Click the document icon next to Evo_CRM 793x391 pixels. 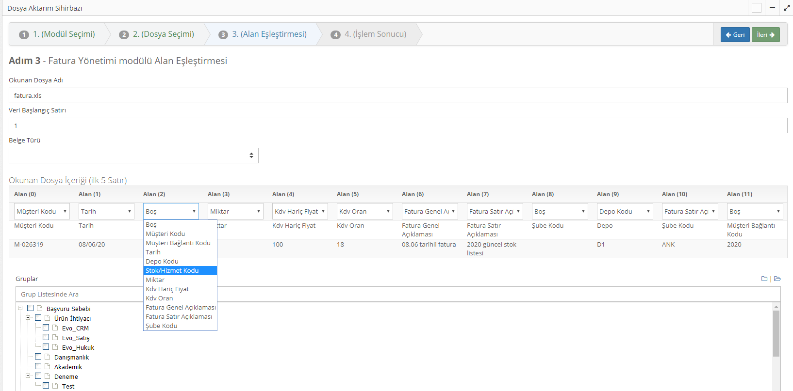(55, 328)
